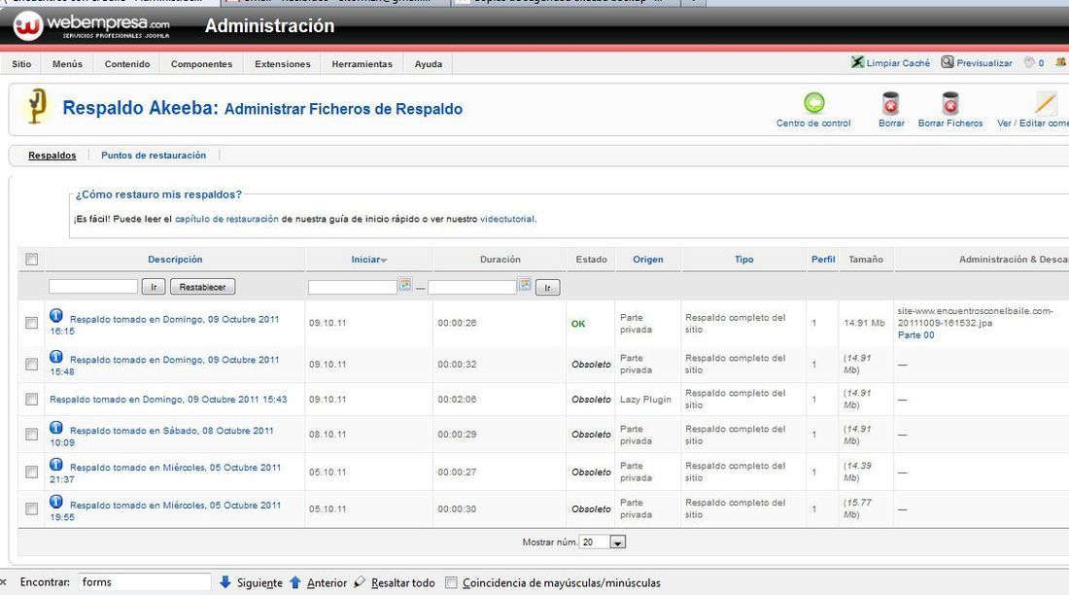Sort by Origen column header

click(x=647, y=260)
